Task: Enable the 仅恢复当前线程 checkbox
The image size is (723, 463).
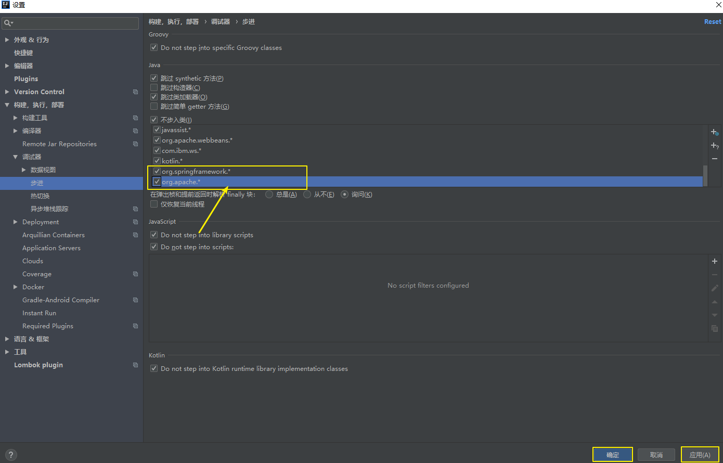Action: (x=154, y=204)
